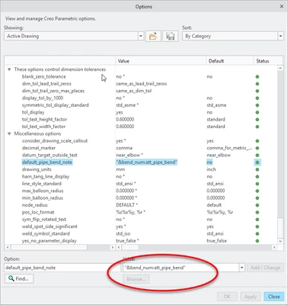The width and height of the screenshot is (288, 305).
Task: Click the std_iso value cell
Action: tap(123, 233)
